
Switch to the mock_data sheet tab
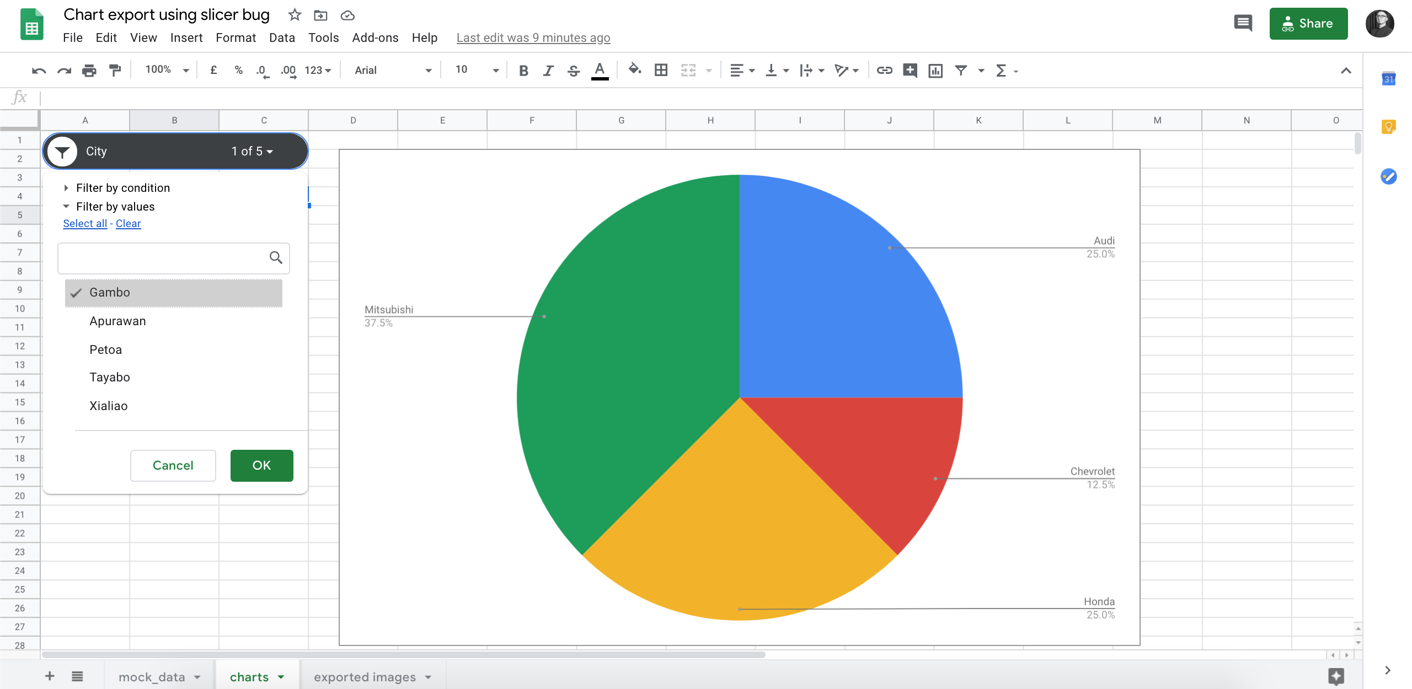tap(152, 677)
